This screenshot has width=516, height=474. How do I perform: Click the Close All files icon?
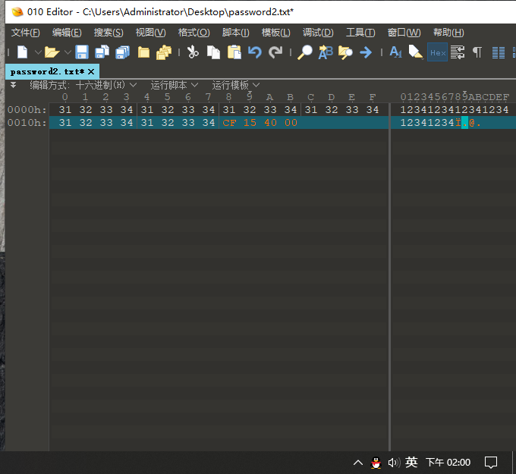tap(164, 52)
